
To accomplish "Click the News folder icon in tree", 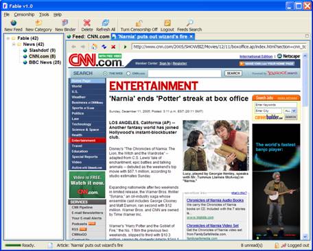I will (x=19, y=45).
